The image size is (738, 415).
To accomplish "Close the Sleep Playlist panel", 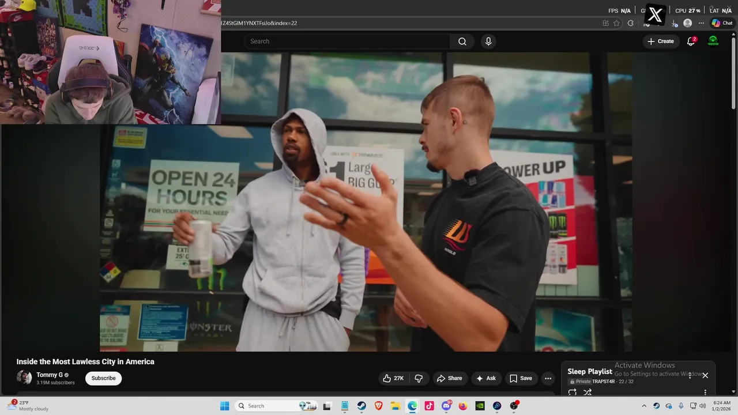I will 705,375.
